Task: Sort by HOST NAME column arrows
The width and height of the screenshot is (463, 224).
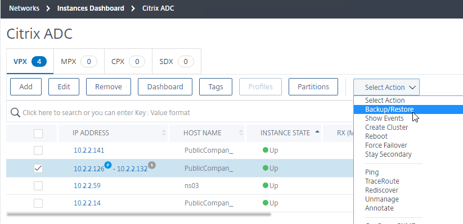Action: point(241,133)
